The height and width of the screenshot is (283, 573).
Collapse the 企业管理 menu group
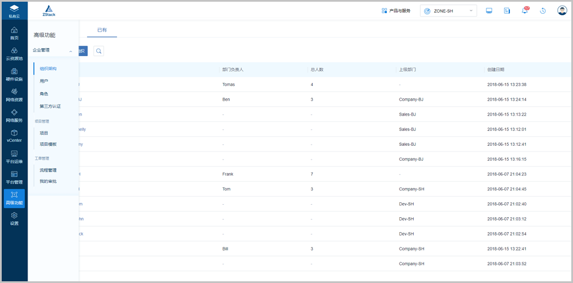coord(70,51)
